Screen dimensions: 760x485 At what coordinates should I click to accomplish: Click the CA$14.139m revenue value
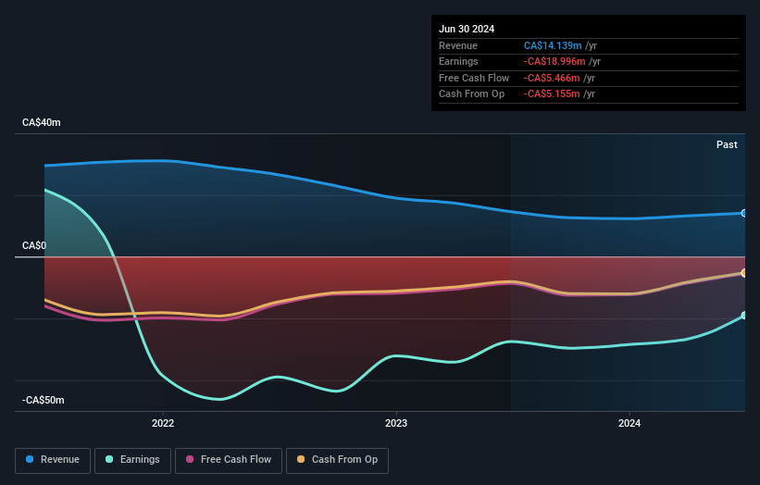click(x=553, y=45)
